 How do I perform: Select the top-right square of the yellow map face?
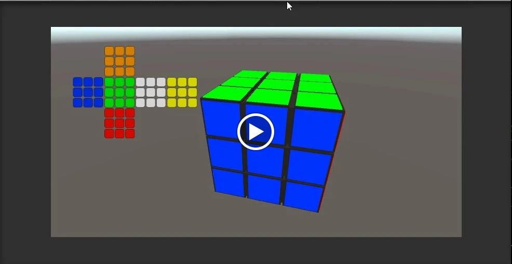[192, 82]
